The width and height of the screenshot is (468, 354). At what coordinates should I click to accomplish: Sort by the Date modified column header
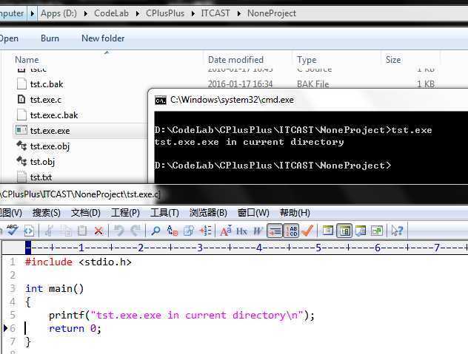235,60
